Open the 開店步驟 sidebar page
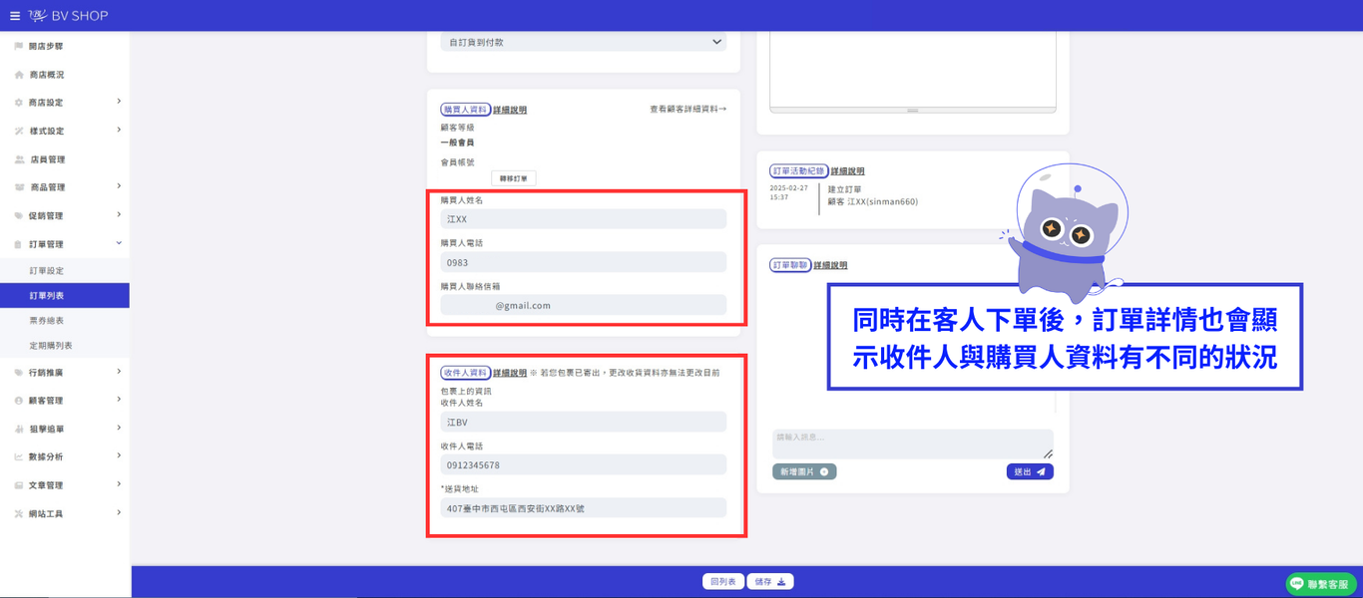 pos(46,46)
